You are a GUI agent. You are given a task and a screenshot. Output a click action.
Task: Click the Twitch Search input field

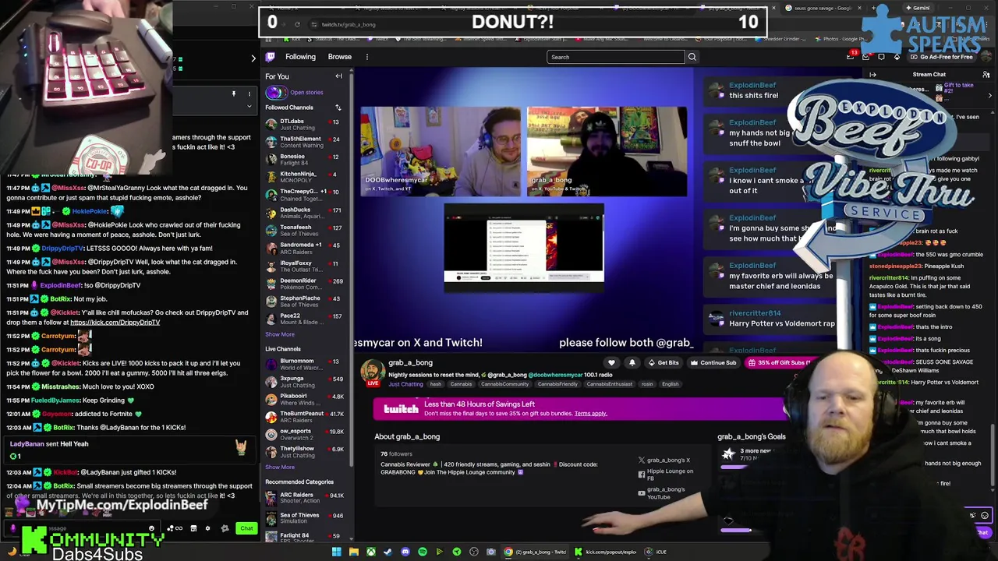click(x=615, y=57)
